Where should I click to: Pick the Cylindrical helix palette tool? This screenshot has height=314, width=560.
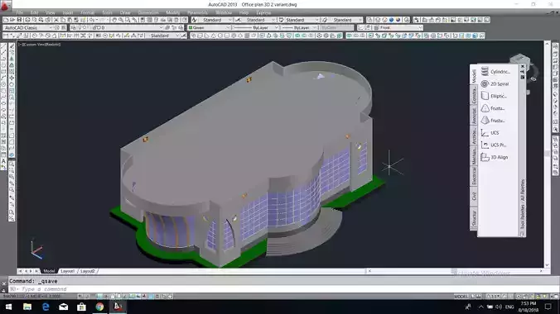click(495, 72)
